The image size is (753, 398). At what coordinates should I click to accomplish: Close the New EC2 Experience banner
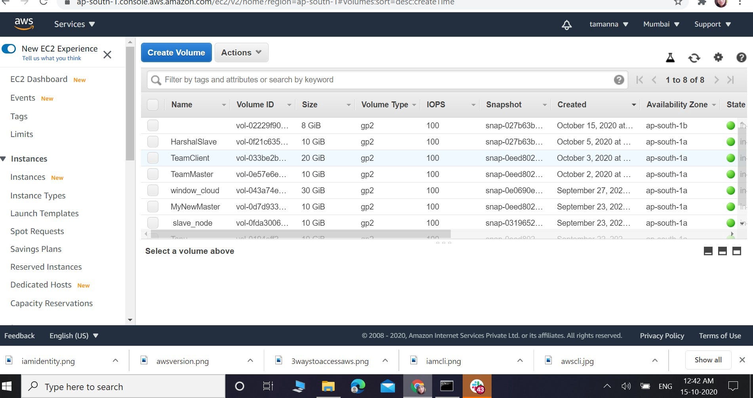tap(107, 54)
